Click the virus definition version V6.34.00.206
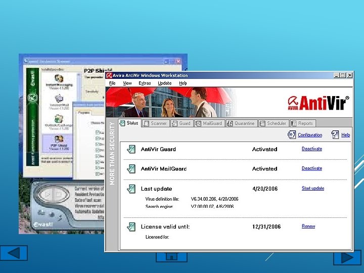This screenshot has height=273, width=364. (x=204, y=199)
